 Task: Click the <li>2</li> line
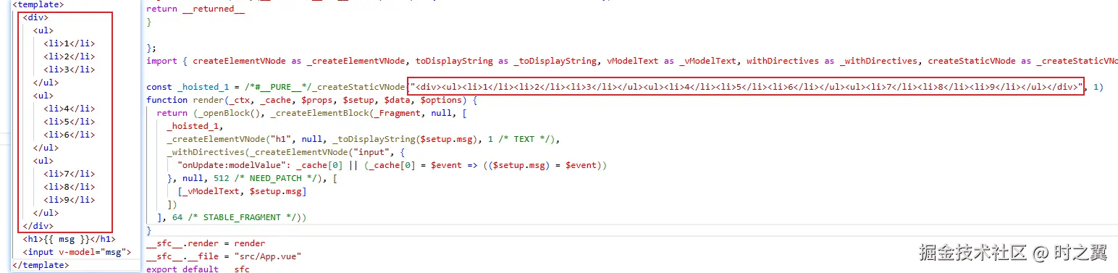pyautogui.click(x=69, y=56)
